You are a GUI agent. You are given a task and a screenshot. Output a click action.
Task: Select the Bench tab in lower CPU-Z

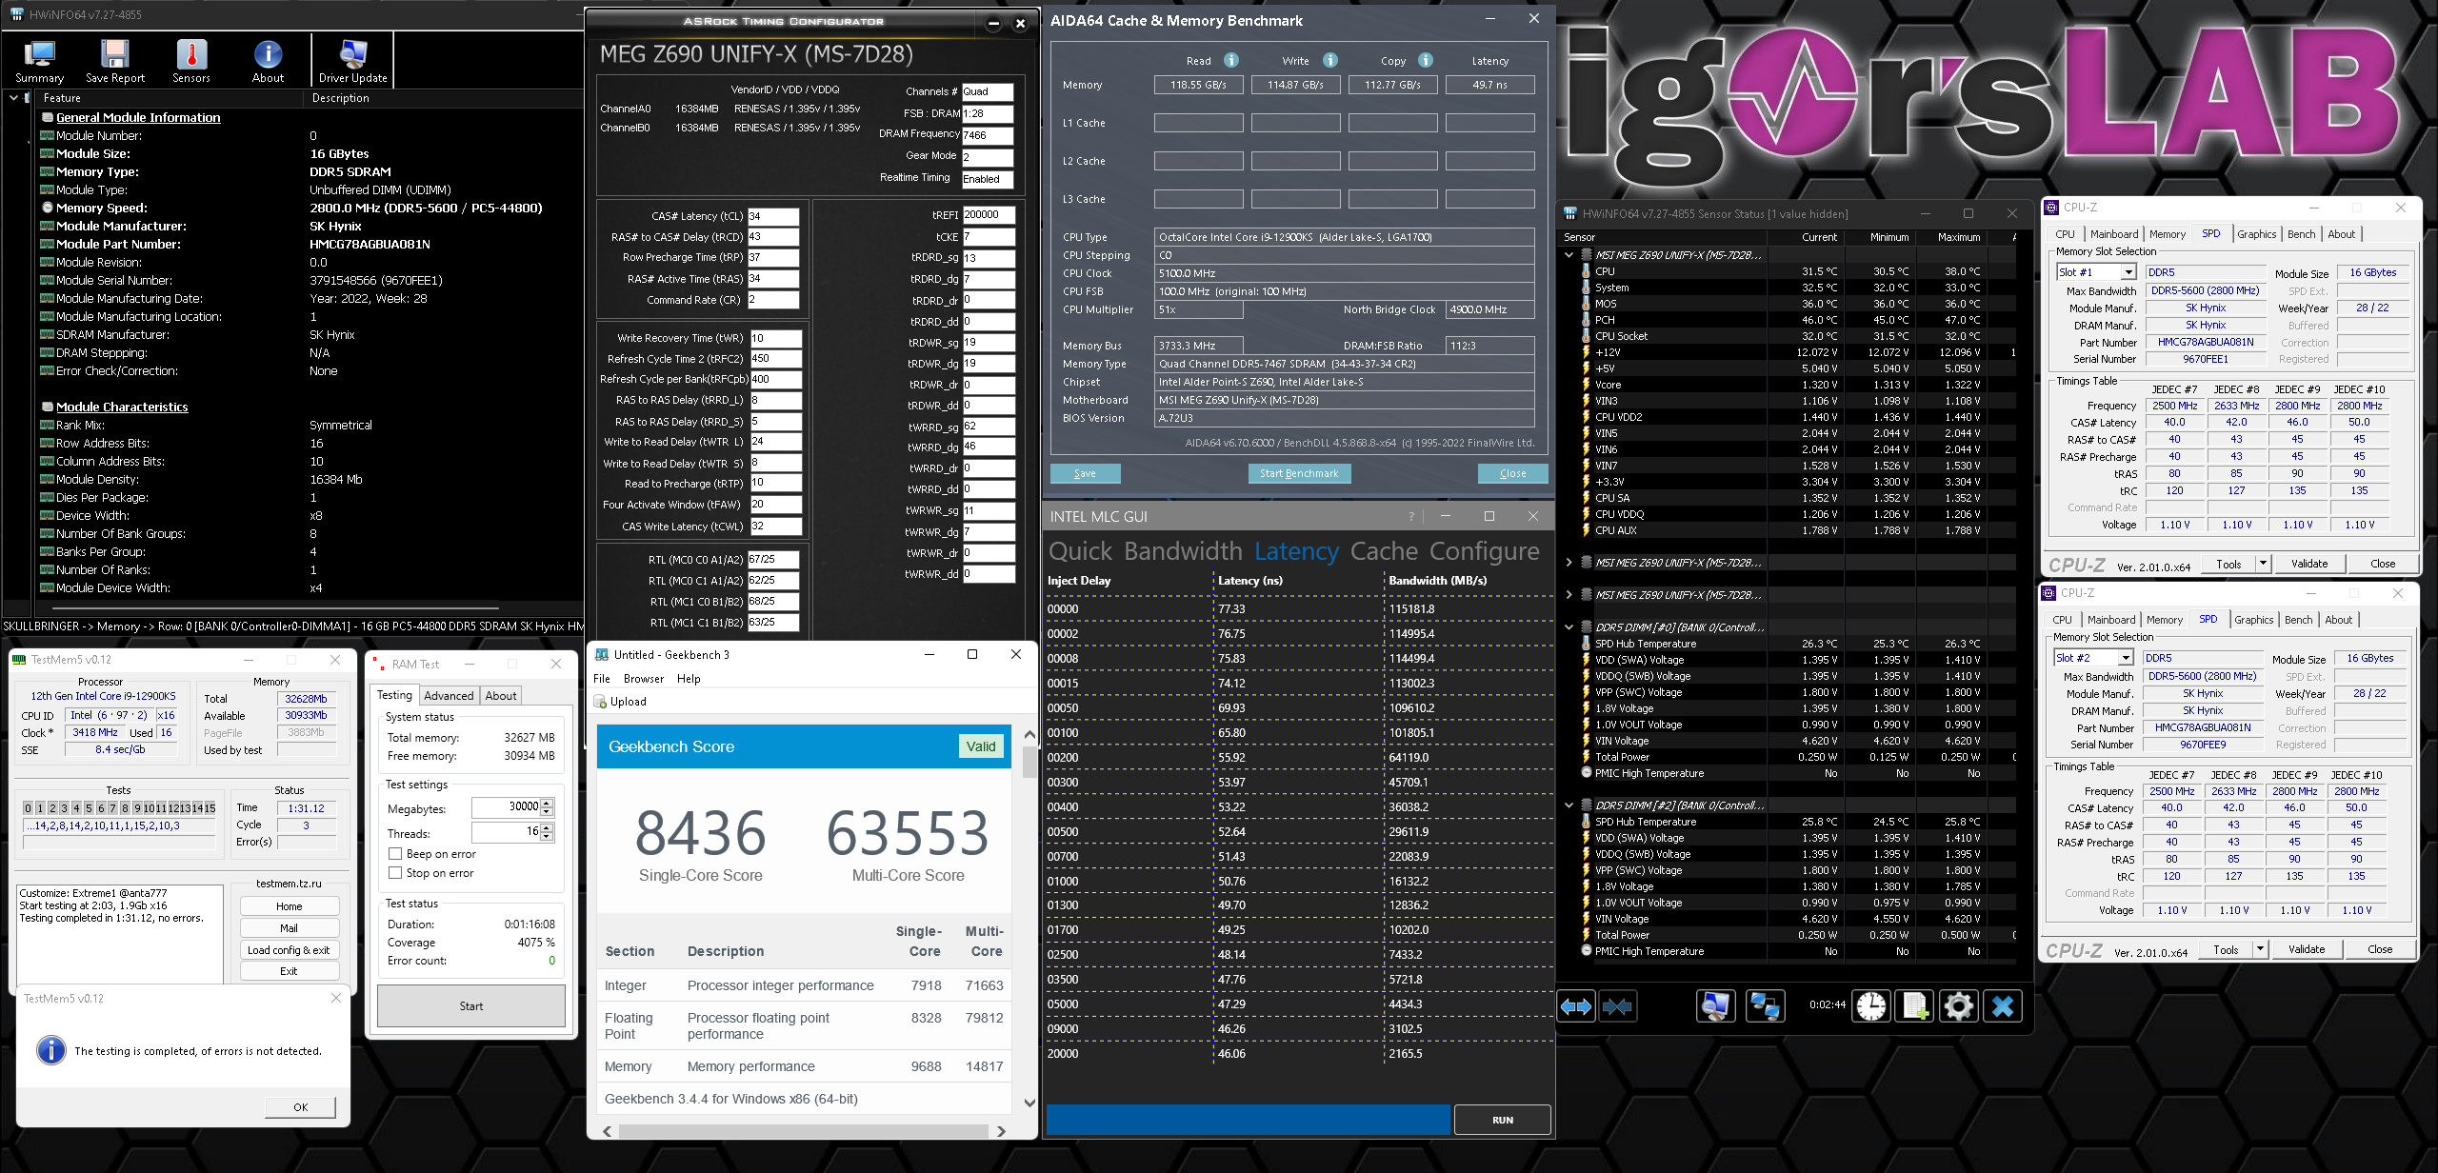point(2298,620)
